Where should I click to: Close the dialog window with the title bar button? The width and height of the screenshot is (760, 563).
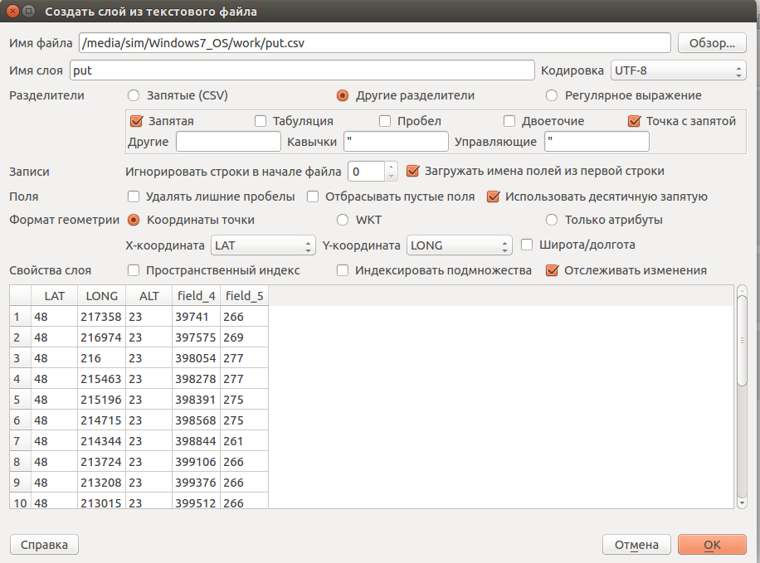tap(10, 12)
